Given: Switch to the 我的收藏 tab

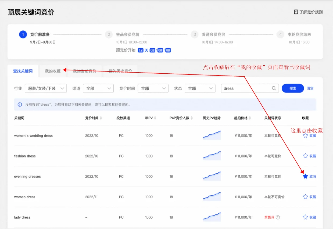Looking at the screenshot, I should coord(53,71).
